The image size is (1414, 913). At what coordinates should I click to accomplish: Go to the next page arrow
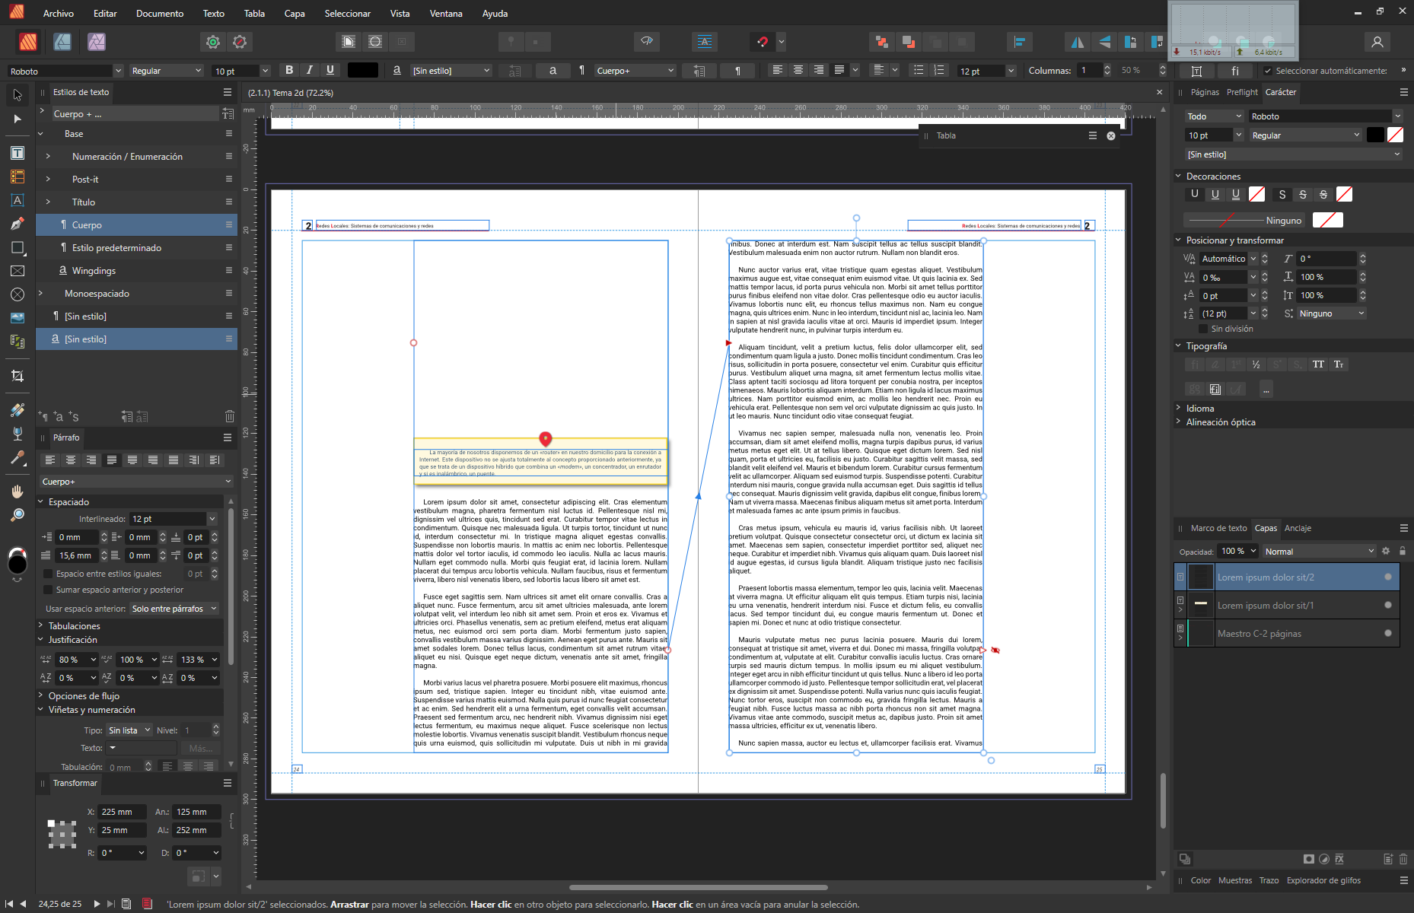[x=97, y=904]
